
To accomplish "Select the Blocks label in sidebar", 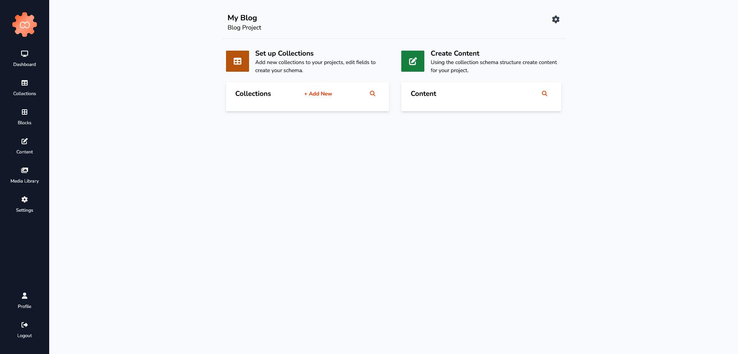I will point(25,123).
